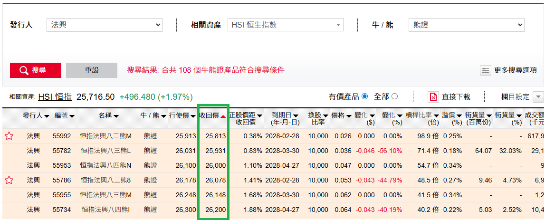545x220 pixels.
Task: Click the grey 重設 reset button
Action: (92, 70)
